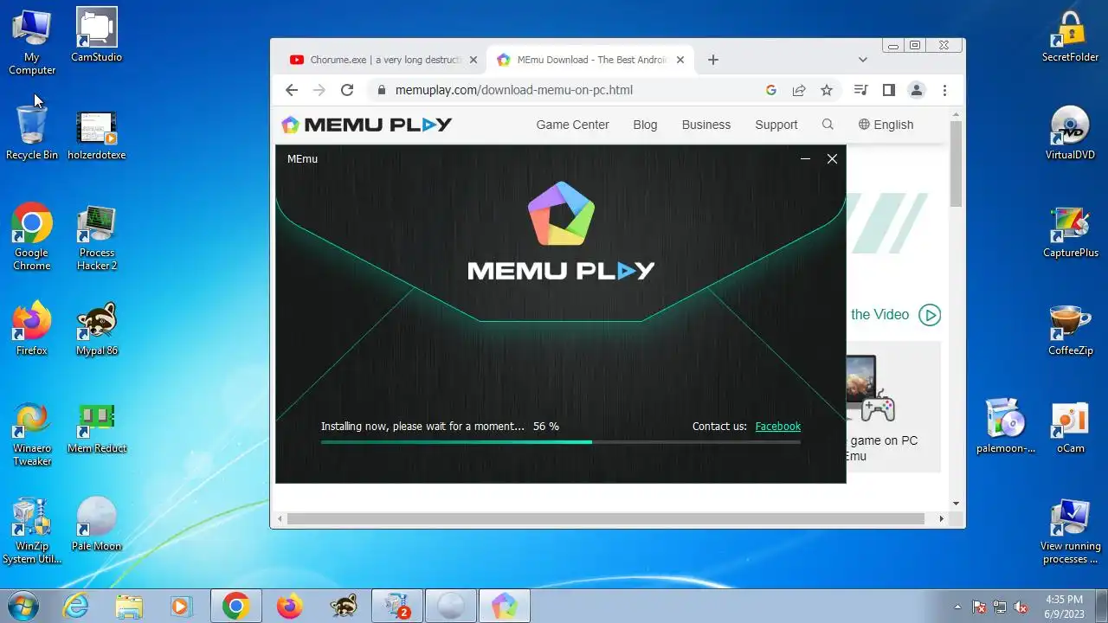This screenshot has height=623, width=1108.
Task: Open oCam desktop shortcut
Action: pos(1071,426)
